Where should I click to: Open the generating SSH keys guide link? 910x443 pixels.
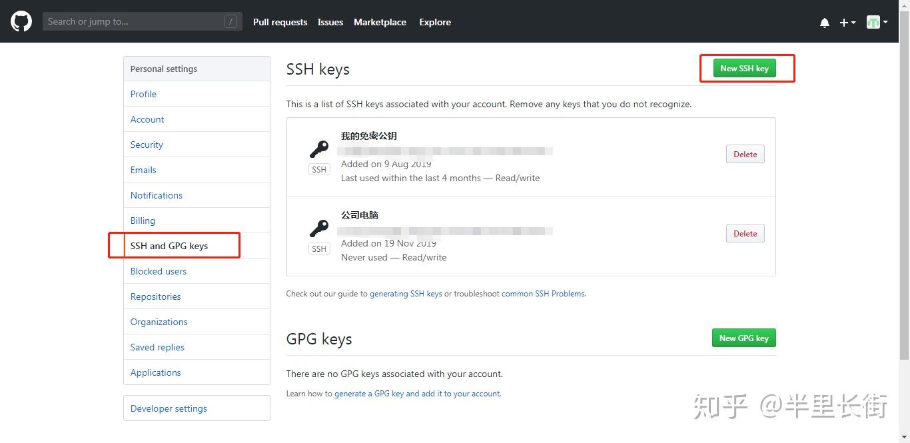pyautogui.click(x=406, y=293)
